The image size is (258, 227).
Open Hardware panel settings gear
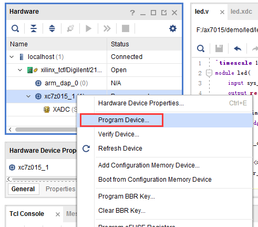point(173,28)
